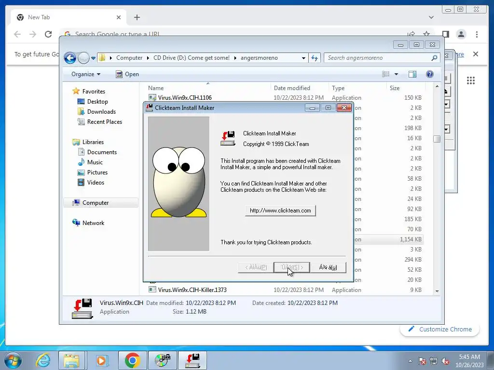Open Chrome's three-dot menu
The image size is (494, 370).
(x=477, y=34)
